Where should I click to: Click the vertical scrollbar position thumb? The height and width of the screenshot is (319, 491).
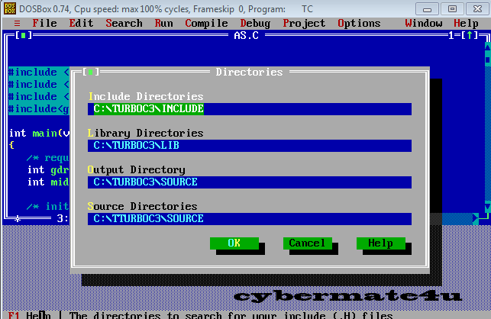point(487,60)
